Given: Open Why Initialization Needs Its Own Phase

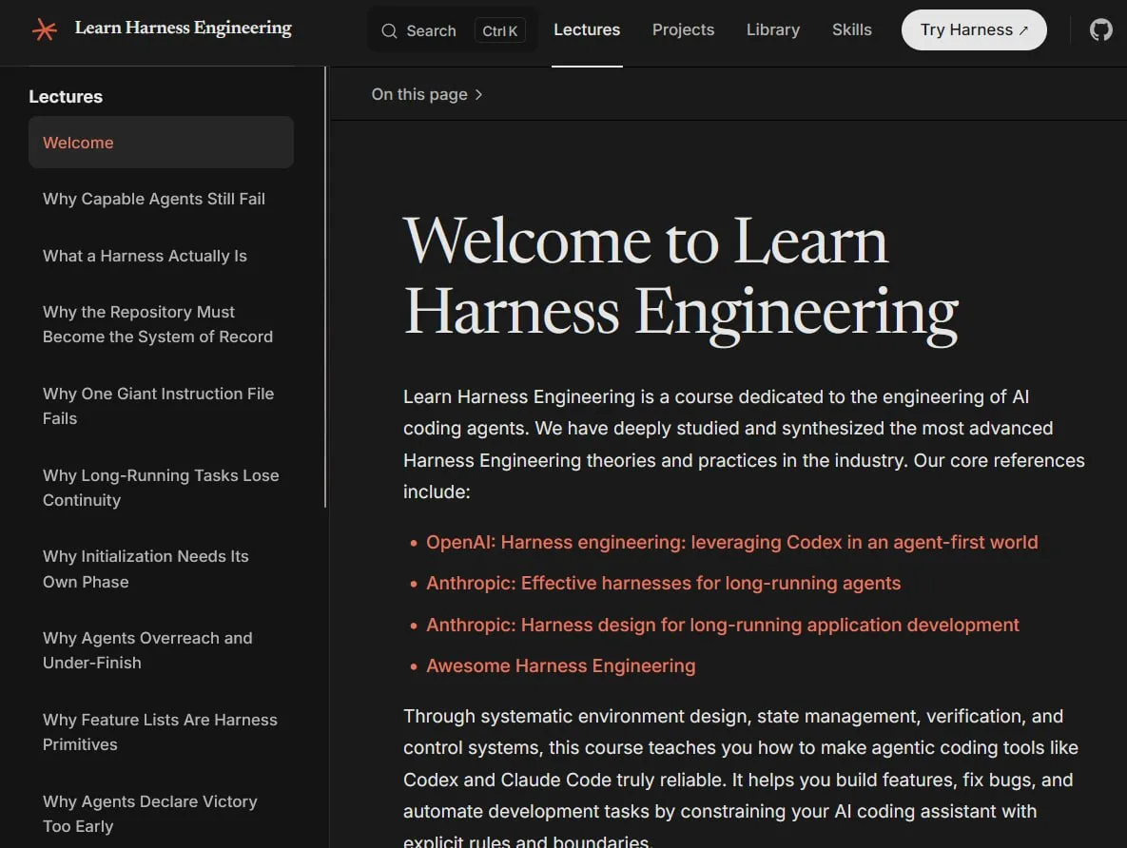Looking at the screenshot, I should pyautogui.click(x=146, y=569).
